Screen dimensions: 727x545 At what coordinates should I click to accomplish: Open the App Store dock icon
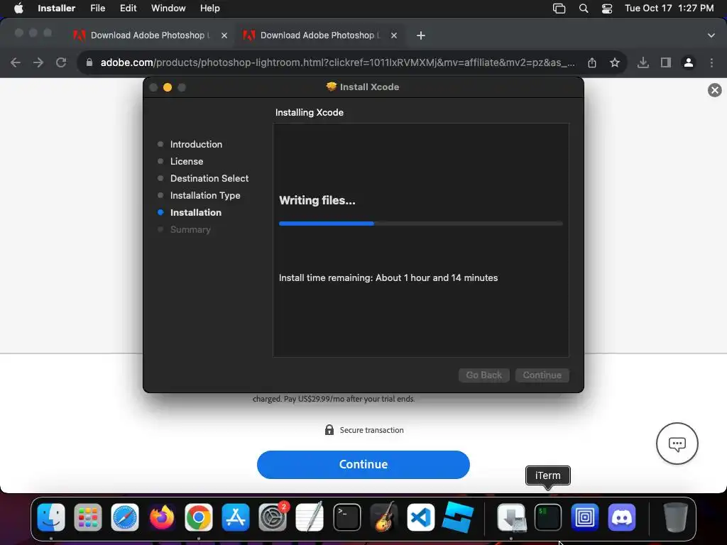click(x=236, y=517)
